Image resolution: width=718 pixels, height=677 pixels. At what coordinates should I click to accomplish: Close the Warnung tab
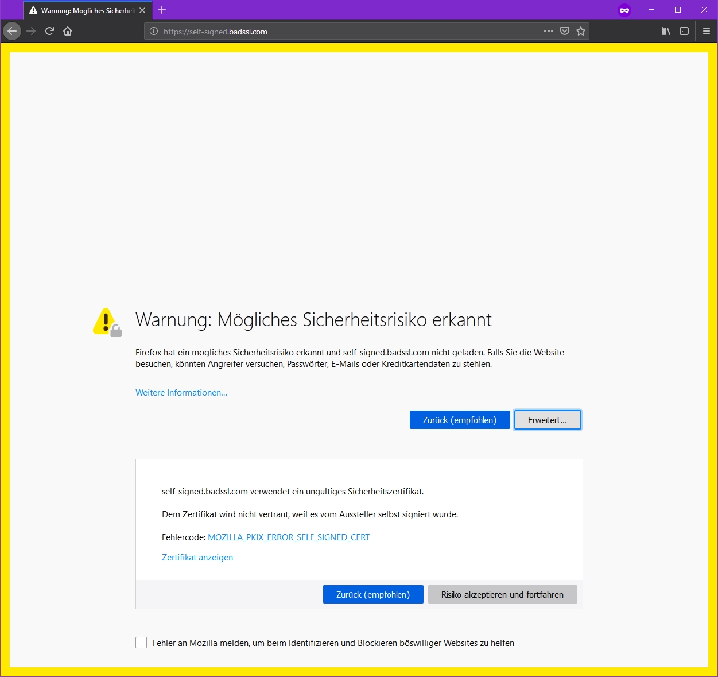(x=142, y=10)
